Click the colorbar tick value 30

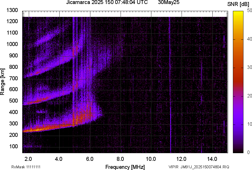point(249,67)
